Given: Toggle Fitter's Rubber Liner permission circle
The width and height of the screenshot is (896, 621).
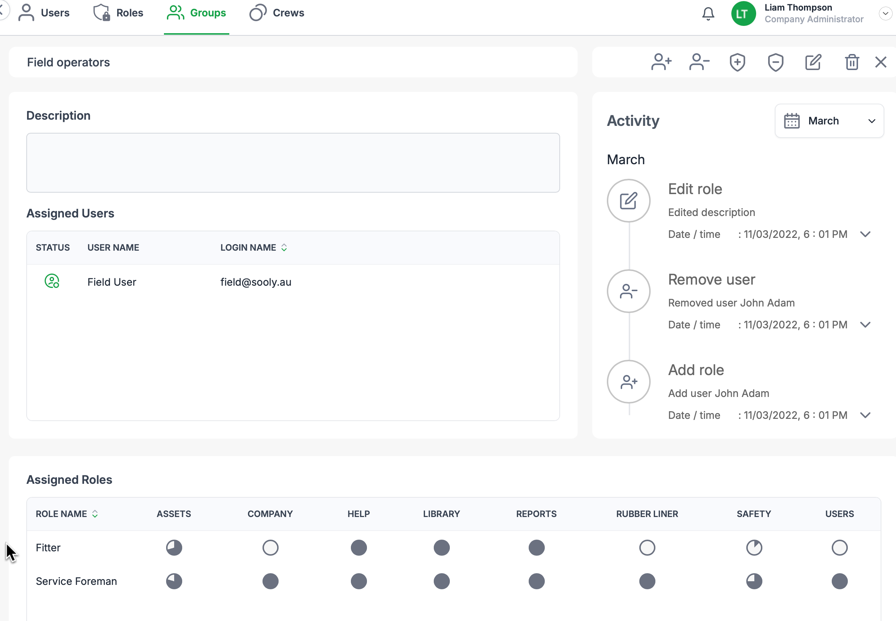Looking at the screenshot, I should [x=647, y=547].
